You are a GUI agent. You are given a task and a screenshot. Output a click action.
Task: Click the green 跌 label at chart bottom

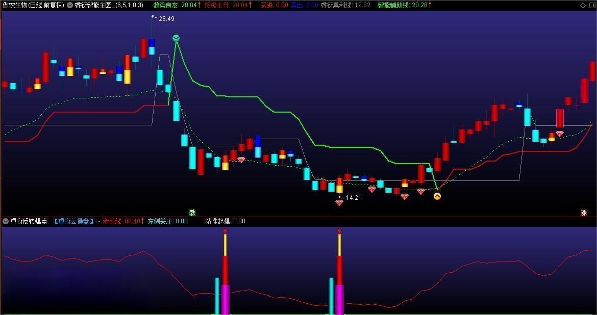192,213
